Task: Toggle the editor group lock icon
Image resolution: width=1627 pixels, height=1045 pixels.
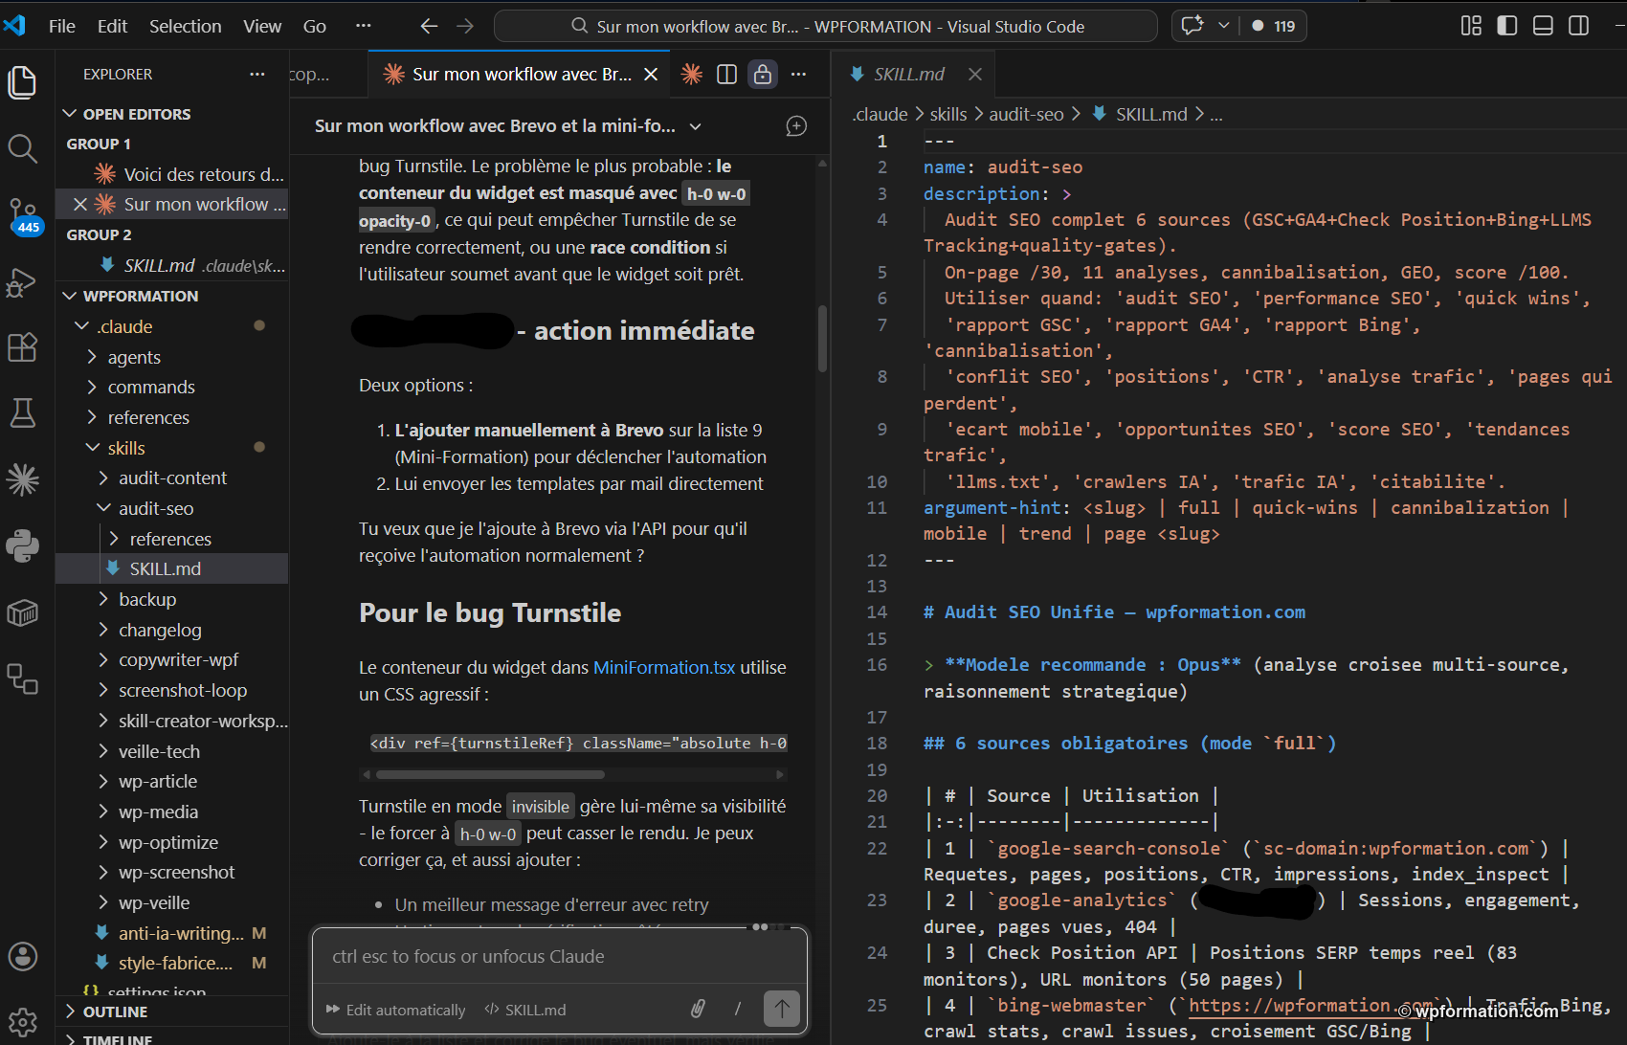Action: (763, 74)
